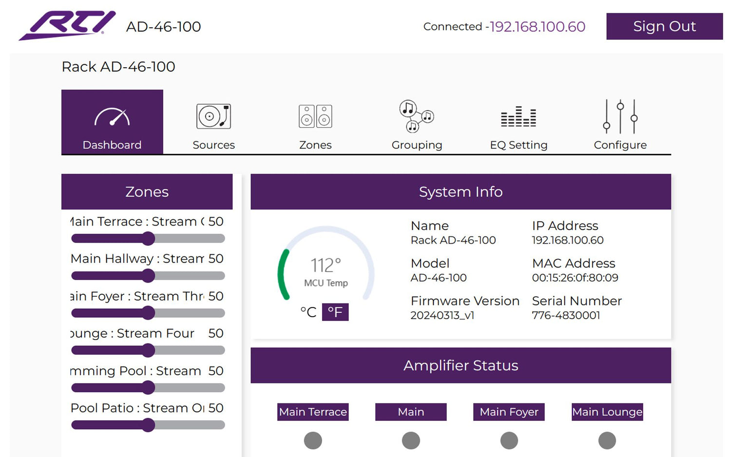The width and height of the screenshot is (731, 457).
Task: Open the Dashboard speedometer icon
Action: [112, 117]
